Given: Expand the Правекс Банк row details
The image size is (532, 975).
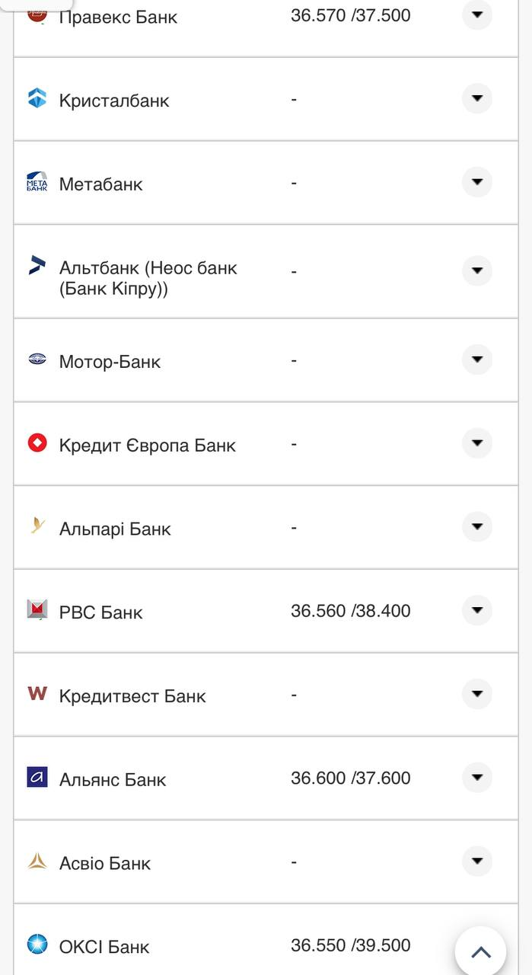Looking at the screenshot, I should click(x=477, y=14).
